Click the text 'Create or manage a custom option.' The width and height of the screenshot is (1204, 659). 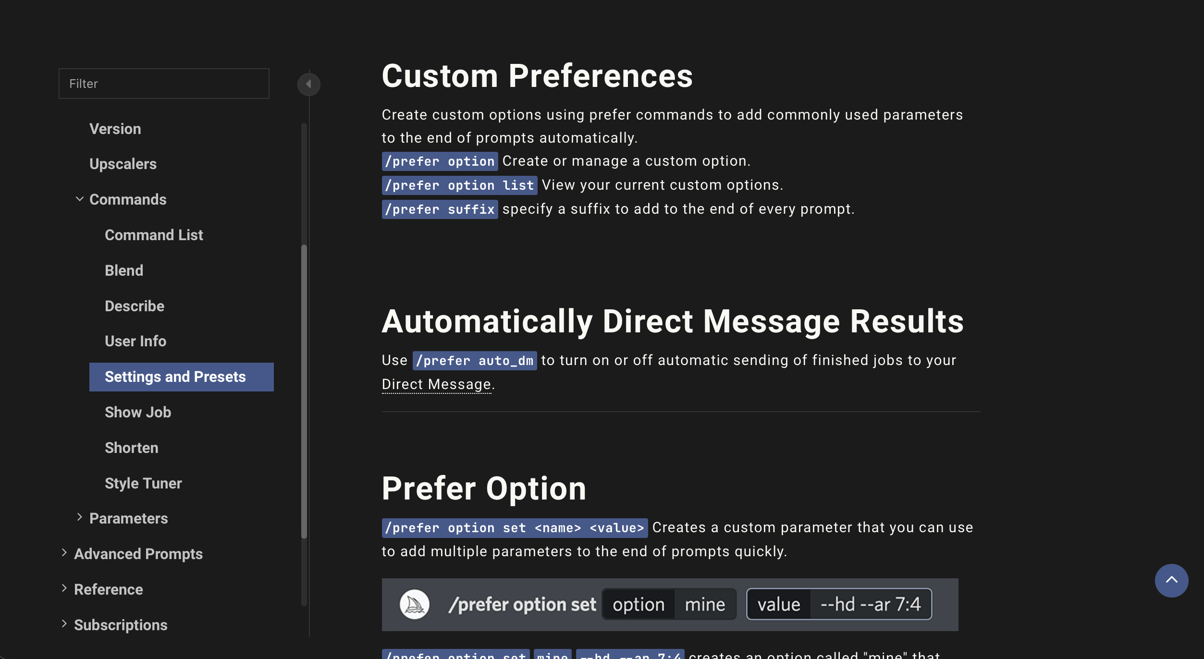(627, 161)
